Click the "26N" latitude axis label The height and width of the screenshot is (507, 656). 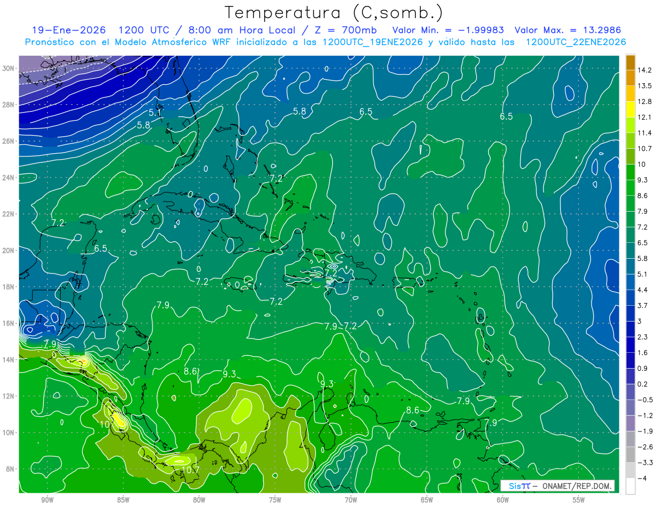[9, 141]
